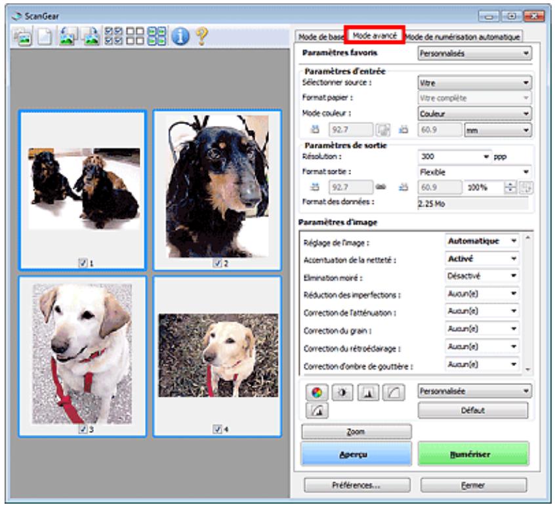Viewport: 555px width, 505px height.
Task: Uncheck the checkbox for image 1
Action: point(83,263)
